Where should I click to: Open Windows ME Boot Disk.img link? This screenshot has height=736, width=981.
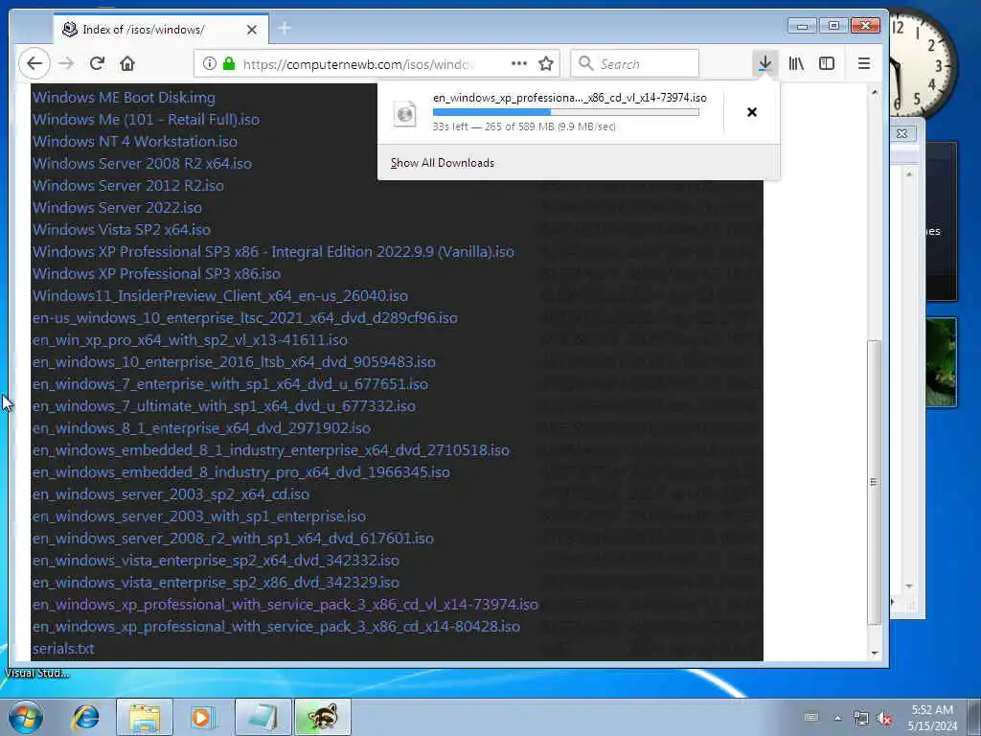pos(124,98)
